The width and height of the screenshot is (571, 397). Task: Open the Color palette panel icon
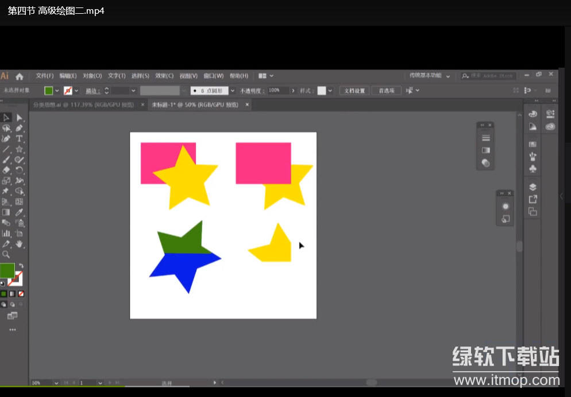click(x=533, y=114)
